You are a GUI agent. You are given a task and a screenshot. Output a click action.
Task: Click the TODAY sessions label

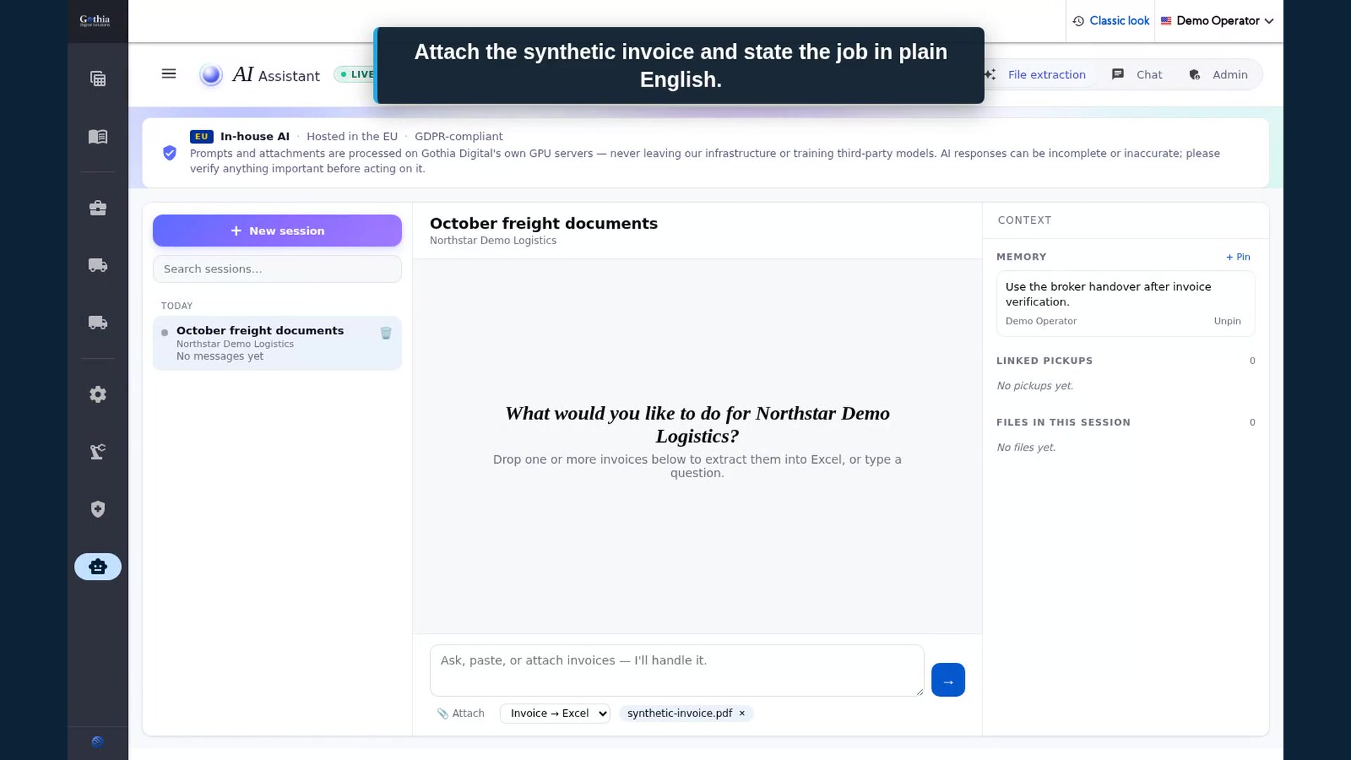point(177,306)
